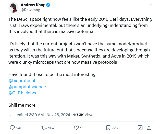Like the post with heart icon
This screenshot has width=161, height=134.
tap(76, 128)
